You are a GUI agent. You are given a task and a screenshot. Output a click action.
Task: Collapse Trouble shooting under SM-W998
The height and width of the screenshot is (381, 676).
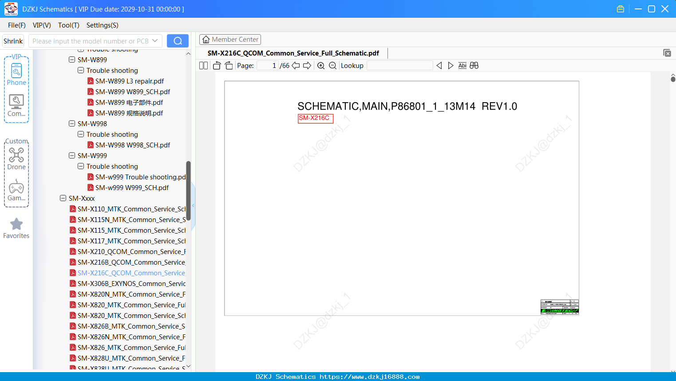click(81, 134)
